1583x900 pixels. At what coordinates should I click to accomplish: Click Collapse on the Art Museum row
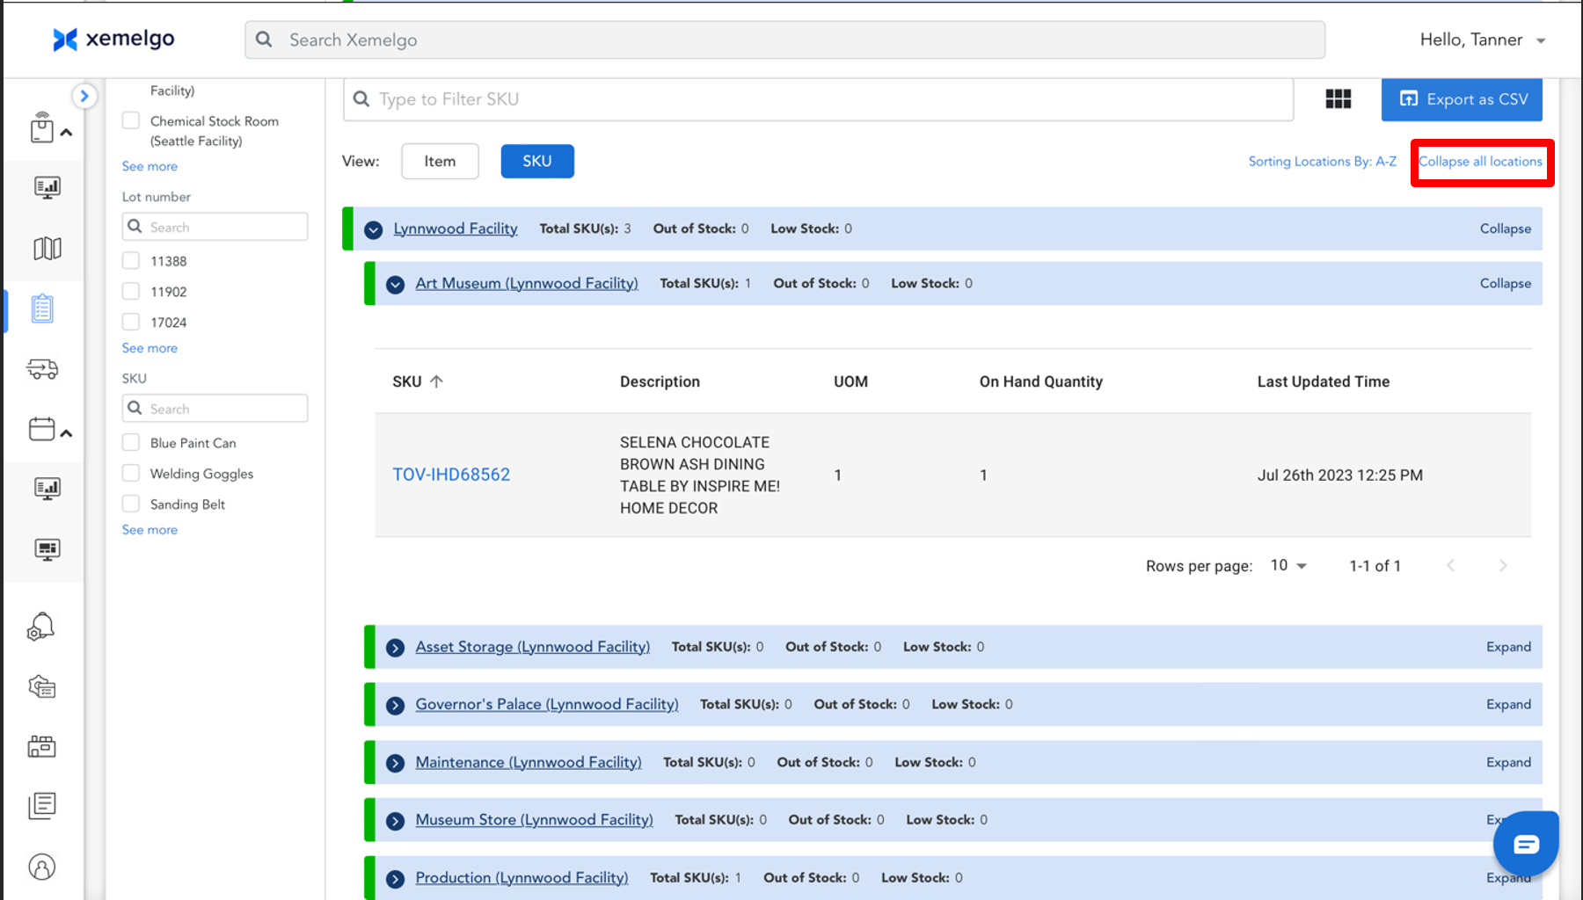1506,283
